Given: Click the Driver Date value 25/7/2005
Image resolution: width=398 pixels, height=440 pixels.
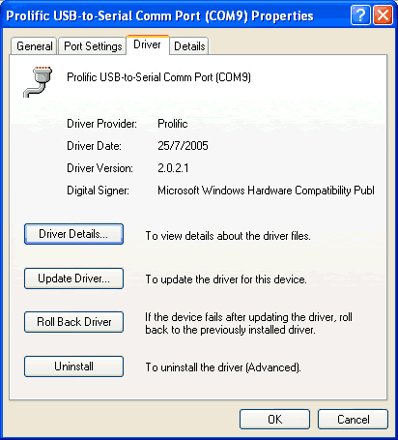Looking at the screenshot, I should coord(183,146).
